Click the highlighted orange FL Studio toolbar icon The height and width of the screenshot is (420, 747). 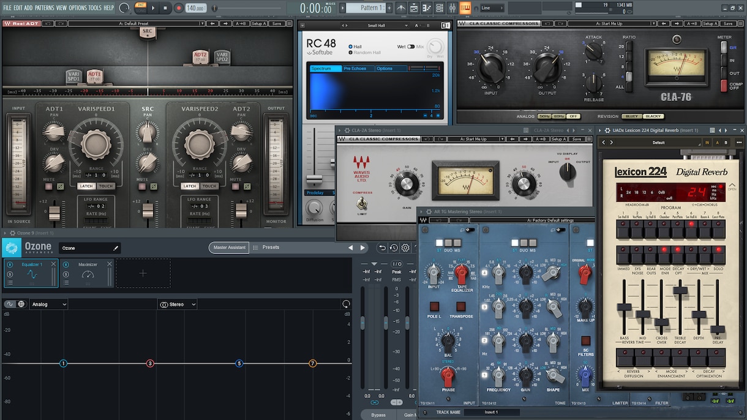(465, 8)
